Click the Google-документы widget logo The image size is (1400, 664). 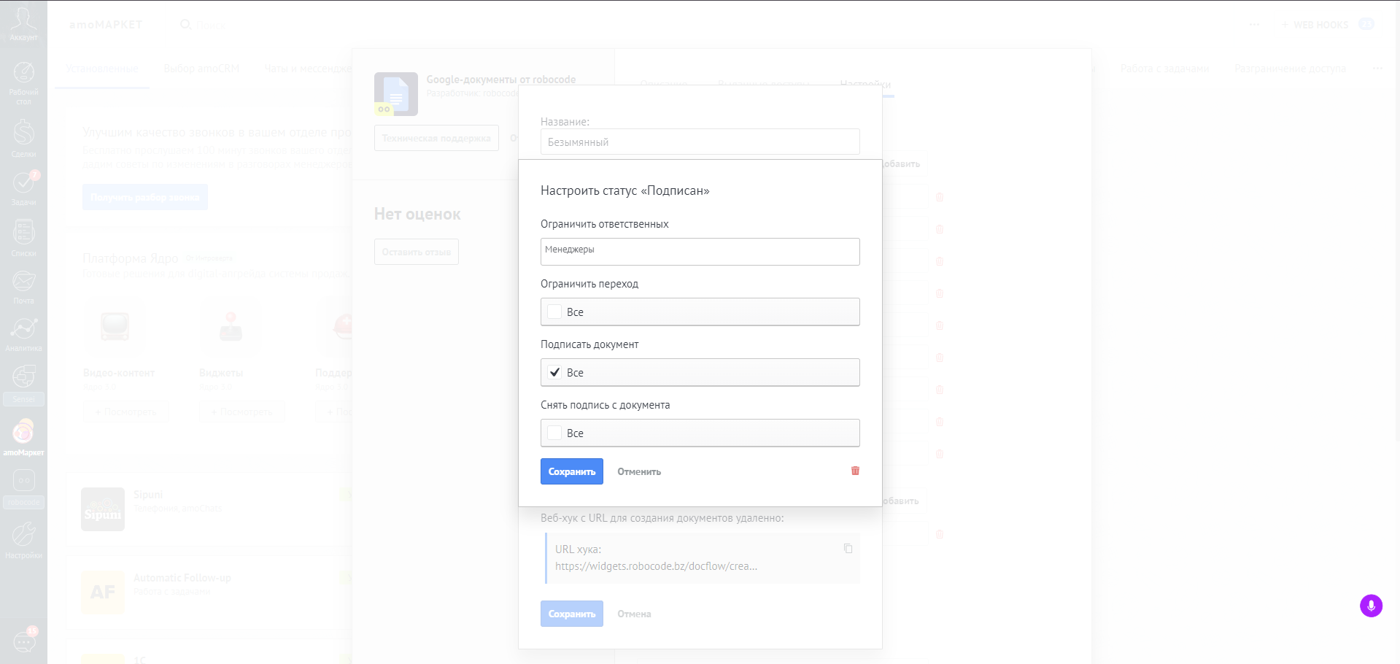click(x=396, y=94)
